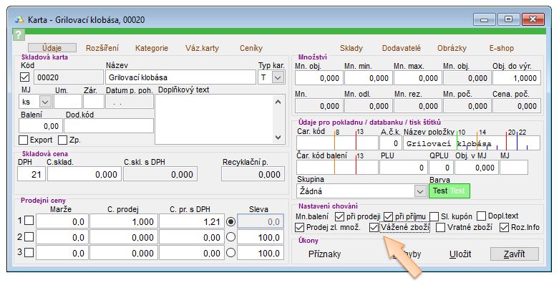Click the Uložit button

pos(460,254)
